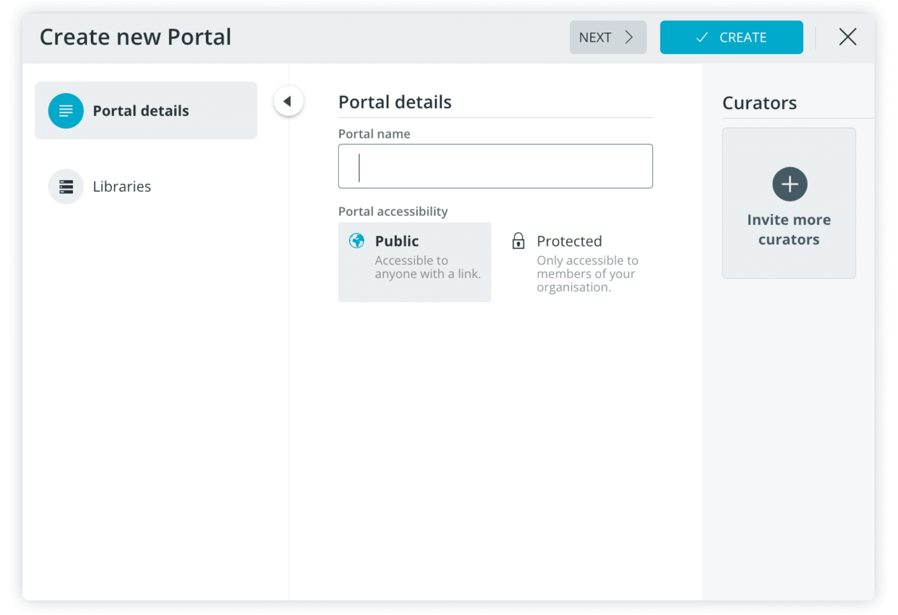Click the X icon to close the dialog

click(x=847, y=37)
